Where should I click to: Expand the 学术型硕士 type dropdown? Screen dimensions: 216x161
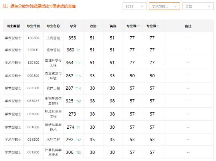(164, 6)
